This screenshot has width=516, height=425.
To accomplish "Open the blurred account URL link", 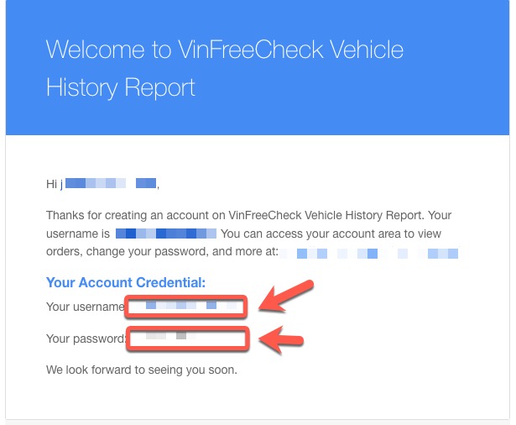I will pyautogui.click(x=370, y=254).
